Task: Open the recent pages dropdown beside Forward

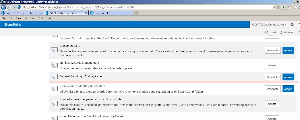Action: pyautogui.click(x=14, y=7)
